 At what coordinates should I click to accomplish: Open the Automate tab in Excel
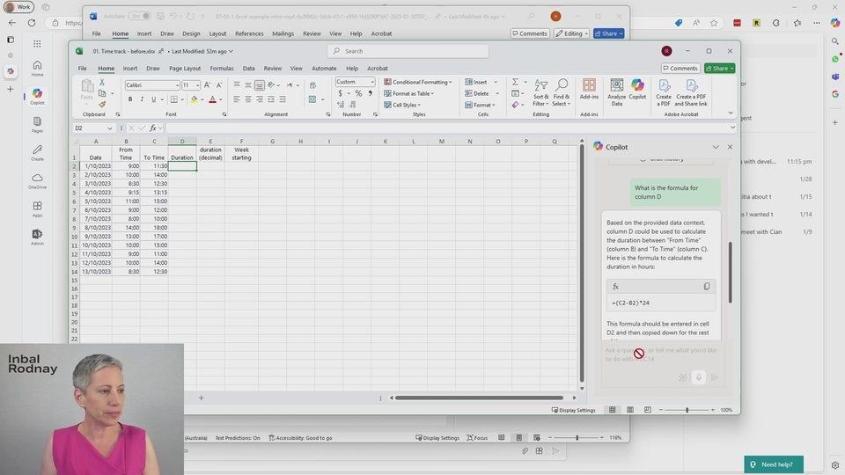pos(324,69)
